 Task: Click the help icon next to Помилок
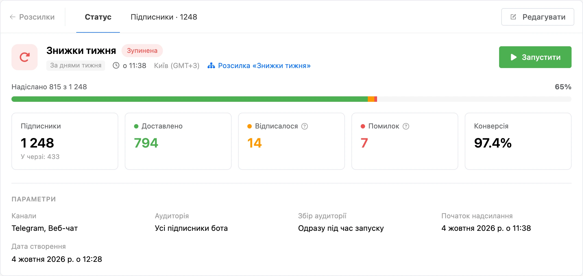click(406, 126)
